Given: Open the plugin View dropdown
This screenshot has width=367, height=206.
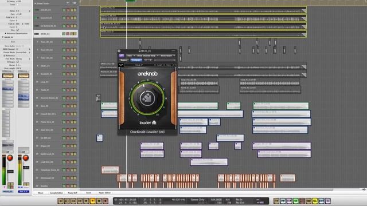Looking at the screenshot, I should click(131, 56).
